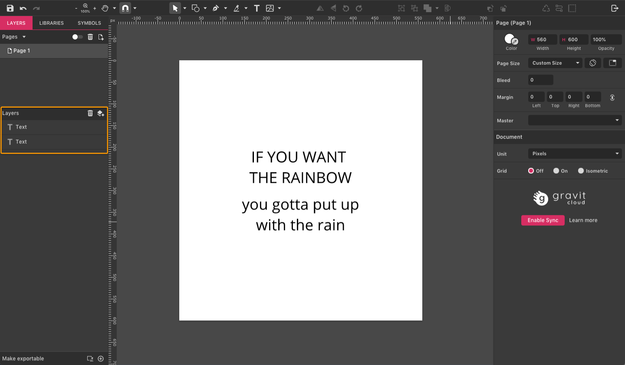Open the Image tool dropdown arrow
The image size is (625, 365).
[x=280, y=8]
